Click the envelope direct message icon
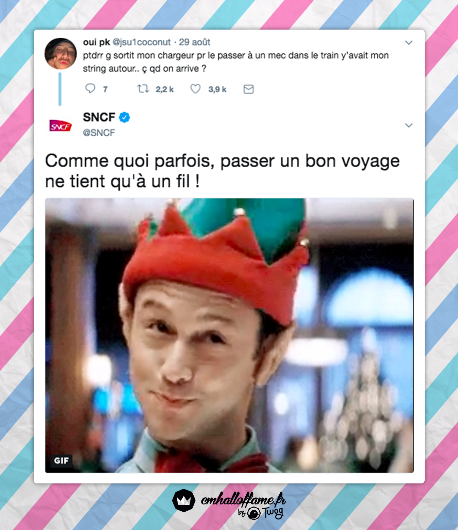The width and height of the screenshot is (458, 530). click(x=249, y=89)
